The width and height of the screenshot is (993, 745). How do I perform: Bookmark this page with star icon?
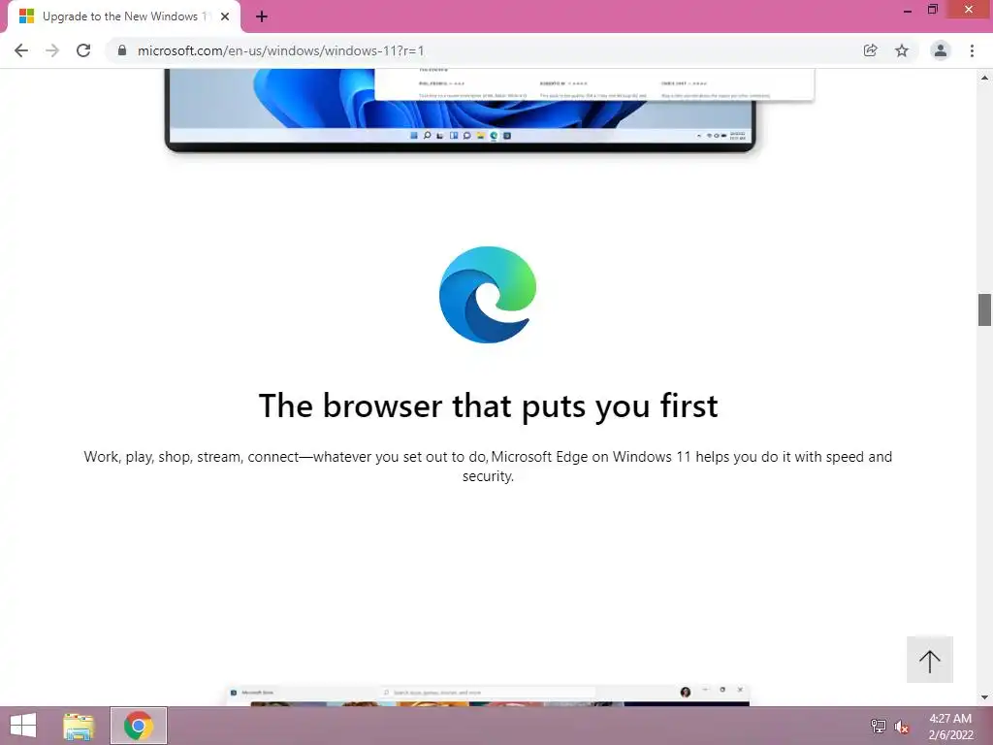pos(902,50)
